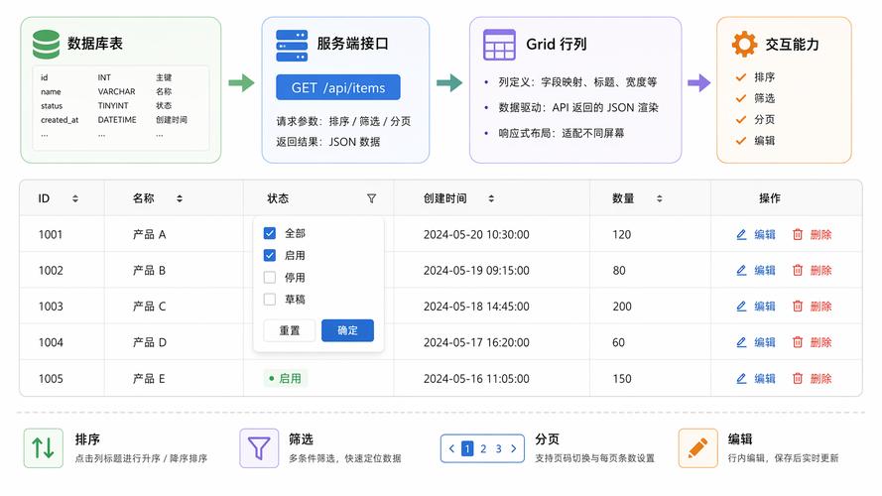Click 删除 link in row 1002
The width and height of the screenshot is (882, 496).
click(x=820, y=271)
